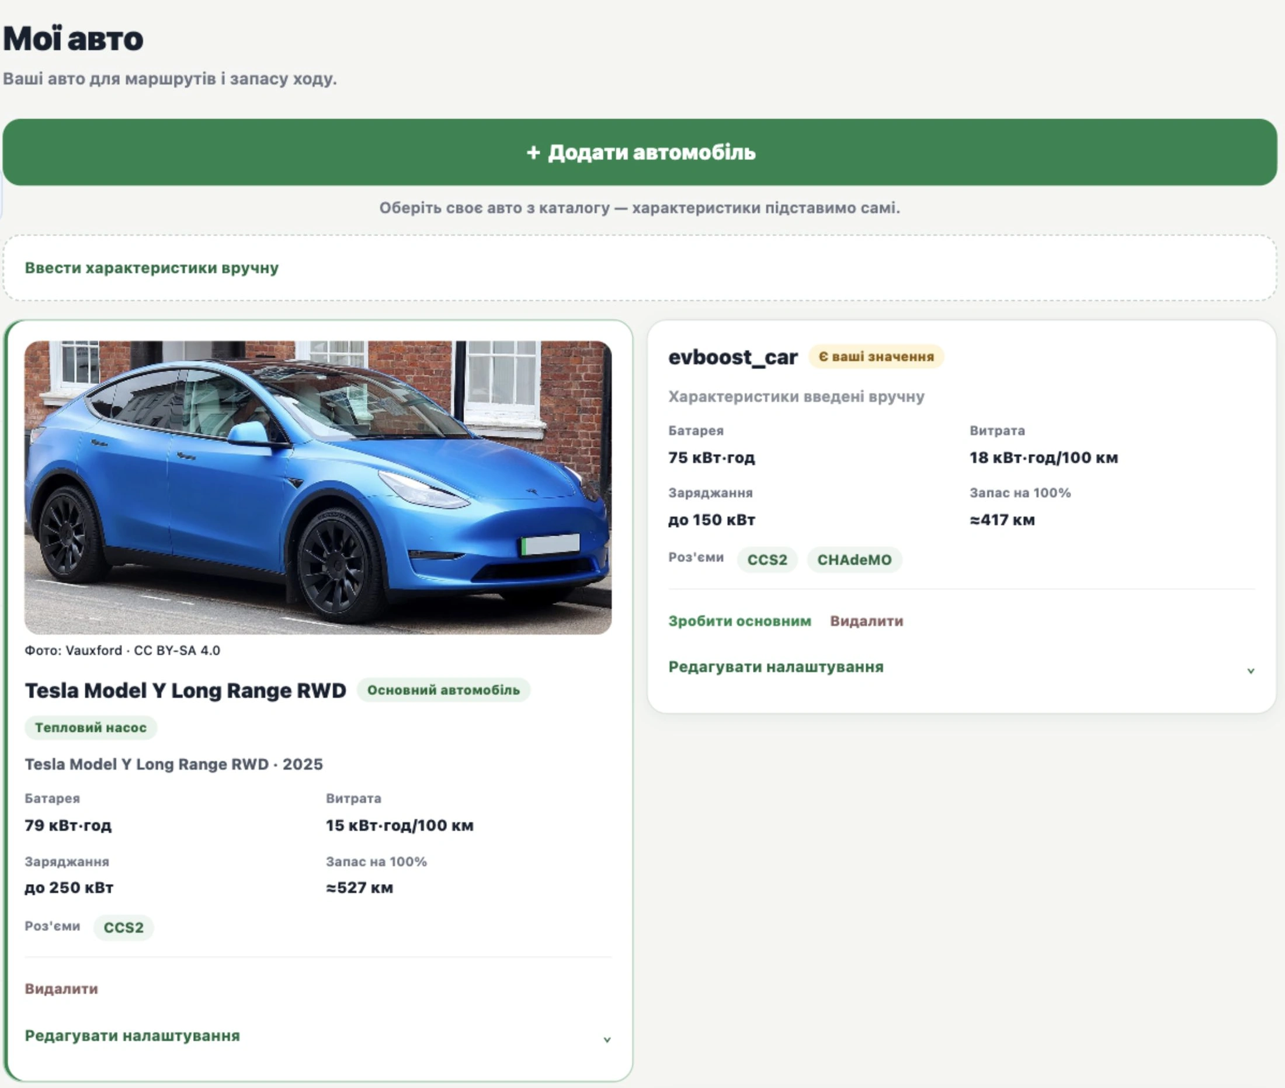Click Tesla Model Y Long Range RWD · 2025 subtitle
The height and width of the screenshot is (1088, 1285).
(x=173, y=765)
